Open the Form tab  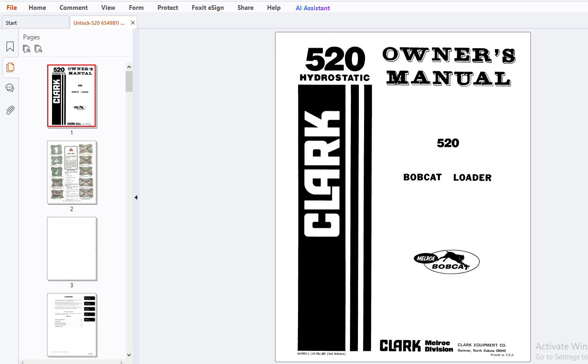136,7
